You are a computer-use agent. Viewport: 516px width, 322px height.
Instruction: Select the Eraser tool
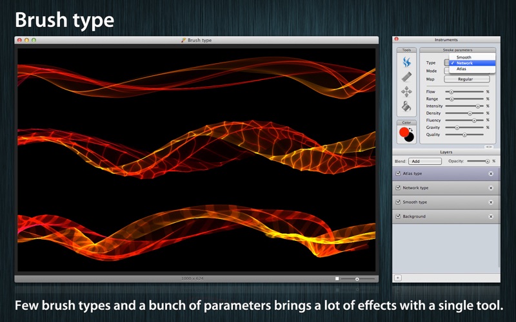[x=406, y=77]
